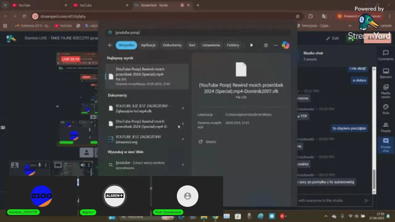The image size is (395, 222).
Task: Select the Dokumenty filter tab
Action: pos(172,45)
